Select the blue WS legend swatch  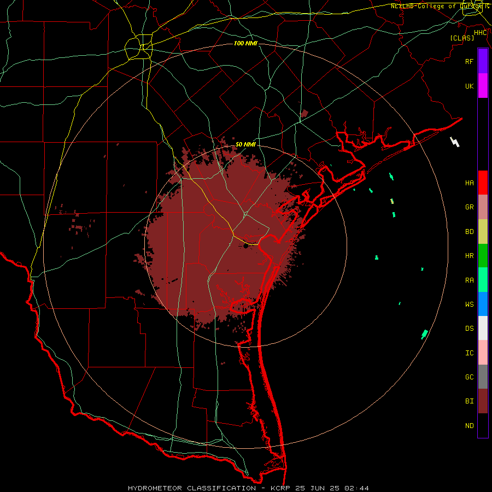[x=483, y=304]
